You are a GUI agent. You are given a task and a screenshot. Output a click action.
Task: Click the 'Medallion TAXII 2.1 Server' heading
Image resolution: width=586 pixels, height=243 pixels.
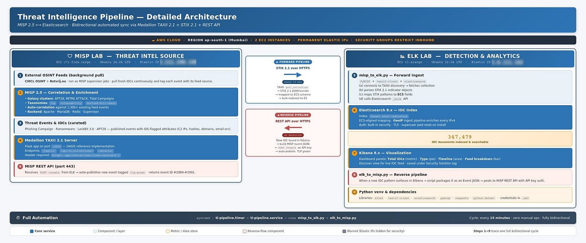click(52, 140)
